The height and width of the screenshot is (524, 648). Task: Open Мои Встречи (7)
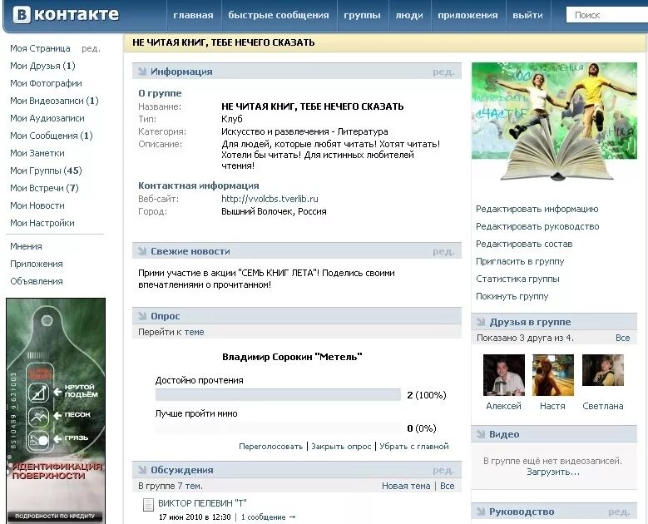coord(44,188)
